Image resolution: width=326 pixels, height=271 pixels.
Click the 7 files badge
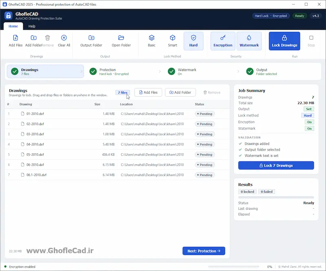pyautogui.click(x=123, y=93)
